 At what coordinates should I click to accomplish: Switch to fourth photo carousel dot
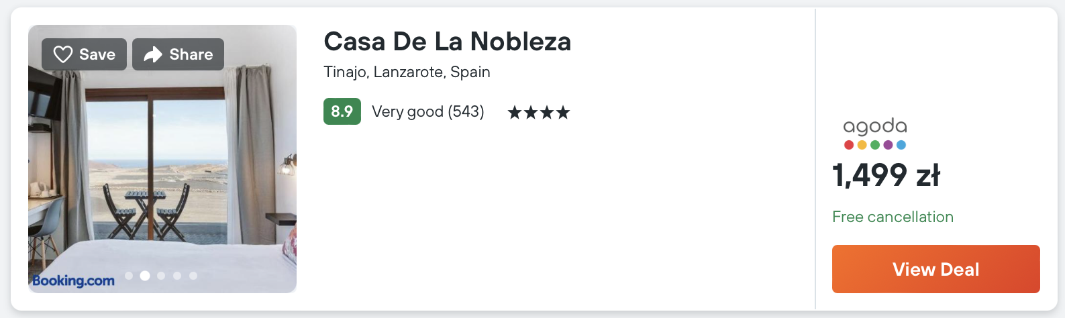(177, 276)
